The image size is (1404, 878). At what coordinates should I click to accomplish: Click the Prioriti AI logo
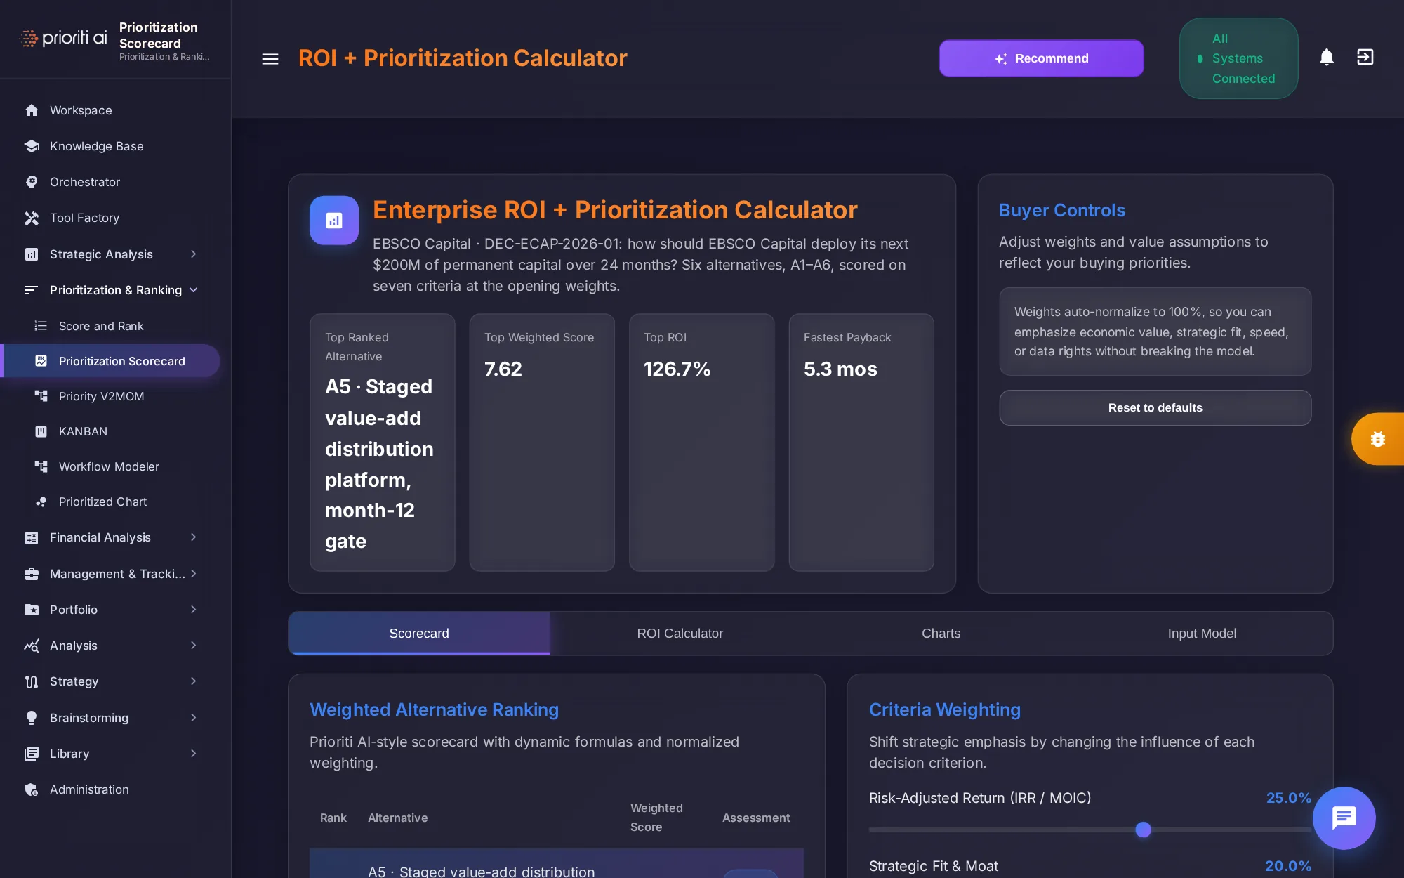pos(63,38)
